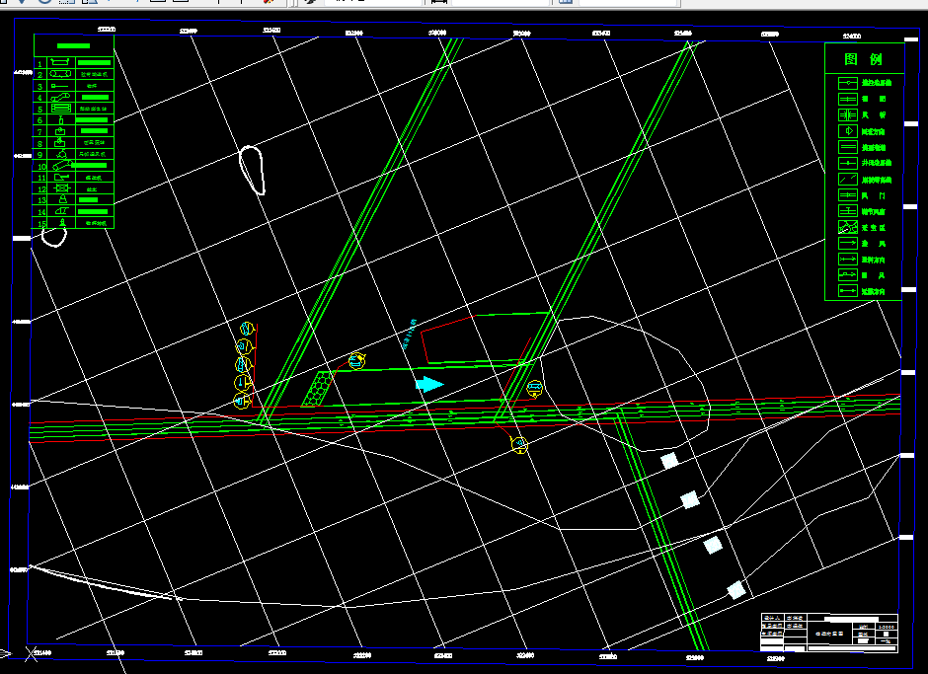Select the yellow callout balloon beside the hatched area
Viewport: 928px width, 674px height.
click(x=356, y=360)
